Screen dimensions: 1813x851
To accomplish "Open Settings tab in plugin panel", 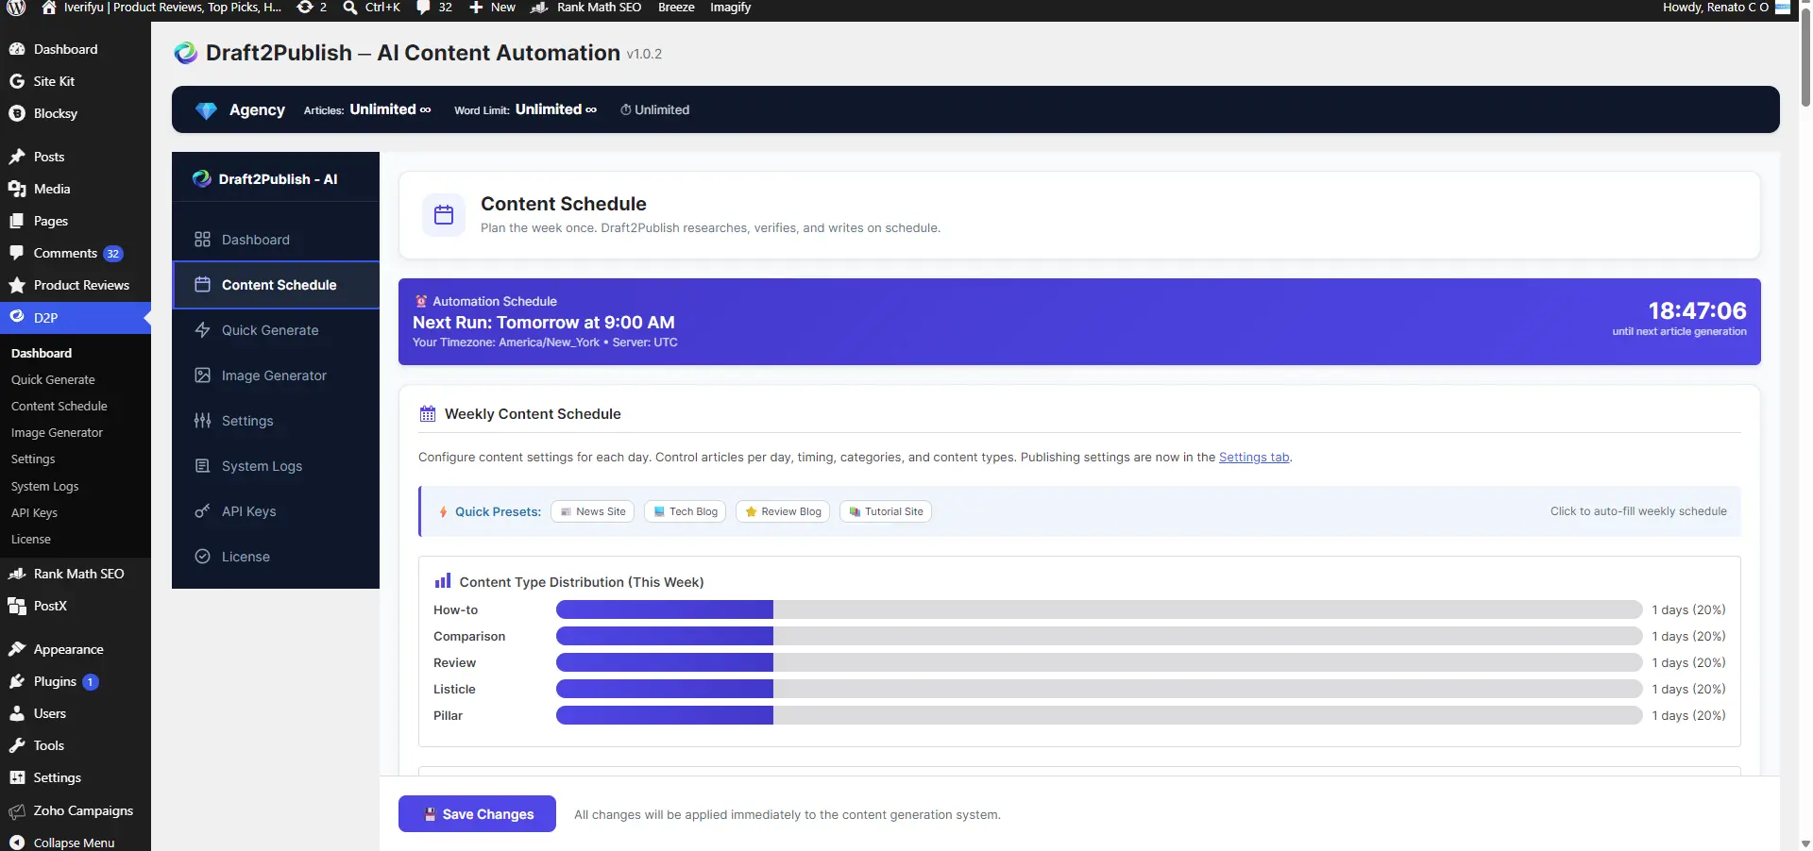I will coord(276,421).
